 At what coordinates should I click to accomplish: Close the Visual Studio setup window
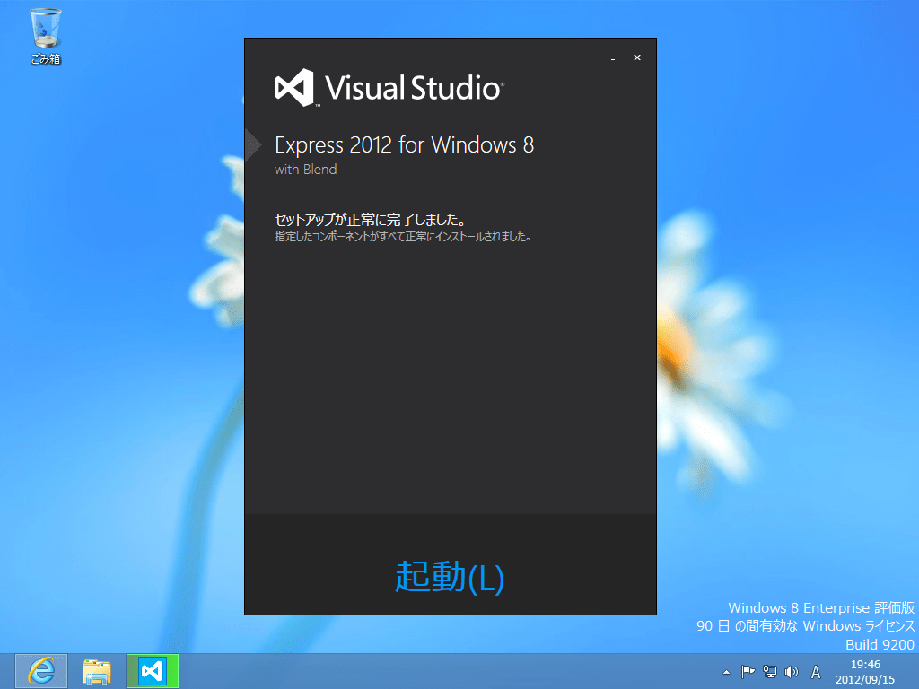637,57
